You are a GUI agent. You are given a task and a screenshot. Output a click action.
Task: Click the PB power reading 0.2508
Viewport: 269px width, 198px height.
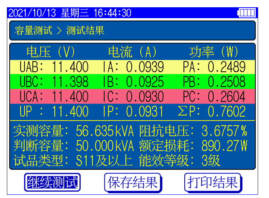tap(226, 82)
